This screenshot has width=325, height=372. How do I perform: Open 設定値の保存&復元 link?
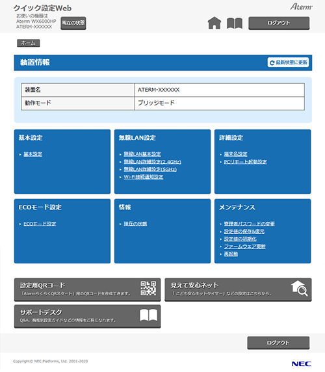pos(244,232)
